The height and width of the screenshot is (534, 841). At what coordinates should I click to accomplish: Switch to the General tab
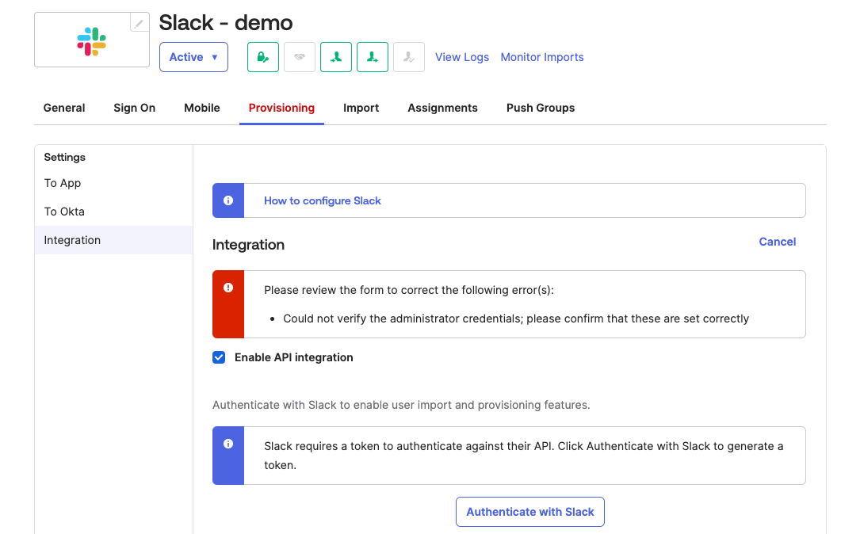point(64,108)
